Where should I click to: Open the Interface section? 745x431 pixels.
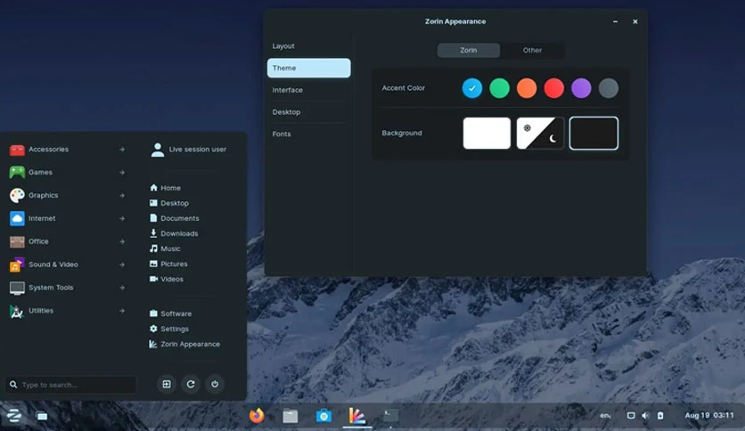[309, 90]
